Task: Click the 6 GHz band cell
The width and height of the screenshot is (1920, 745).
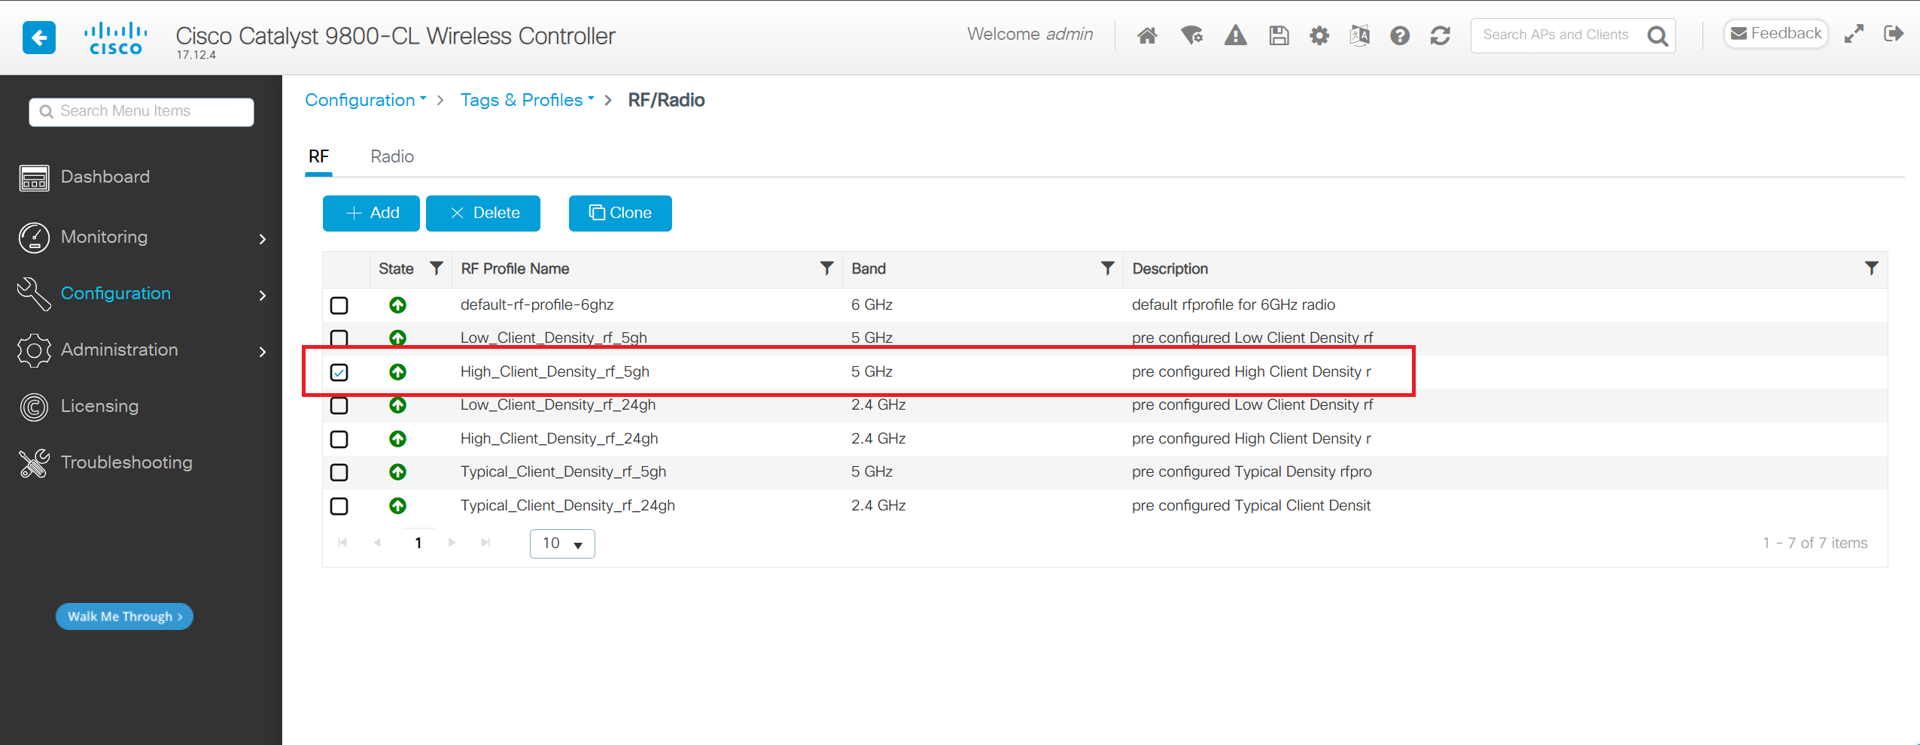Action: (872, 304)
